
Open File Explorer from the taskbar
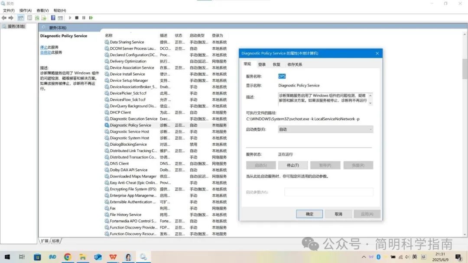[83, 257]
